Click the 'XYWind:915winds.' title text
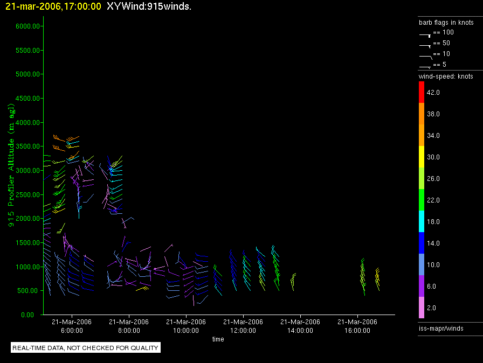The image size is (483, 363). [x=149, y=6]
